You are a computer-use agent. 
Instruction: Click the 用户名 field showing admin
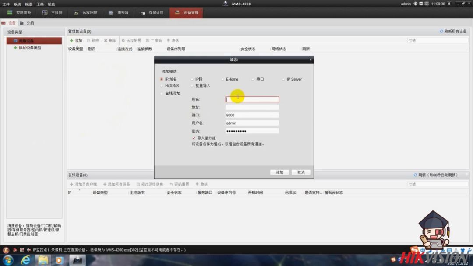tap(252, 123)
